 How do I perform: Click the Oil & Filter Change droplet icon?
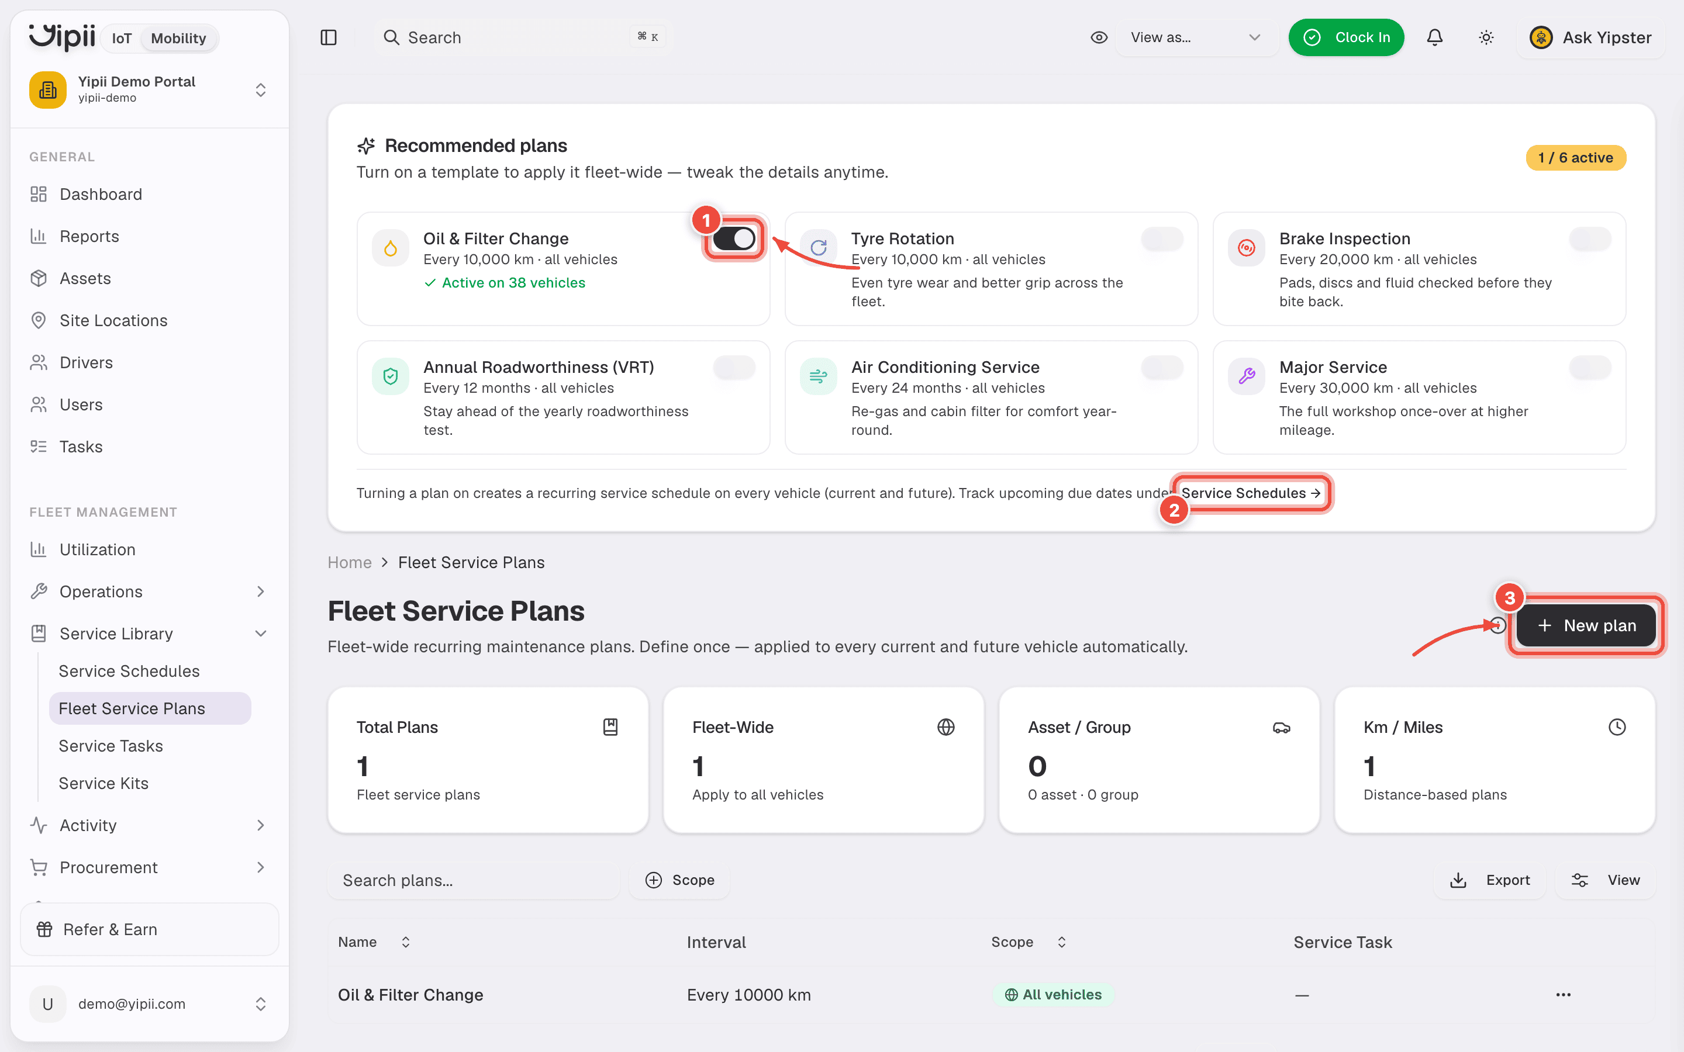391,248
